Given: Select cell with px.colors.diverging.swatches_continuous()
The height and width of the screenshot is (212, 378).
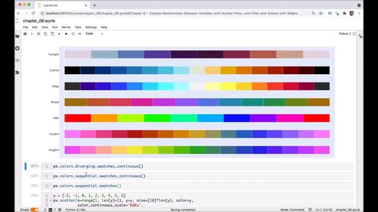Looking at the screenshot, I should 197,166.
